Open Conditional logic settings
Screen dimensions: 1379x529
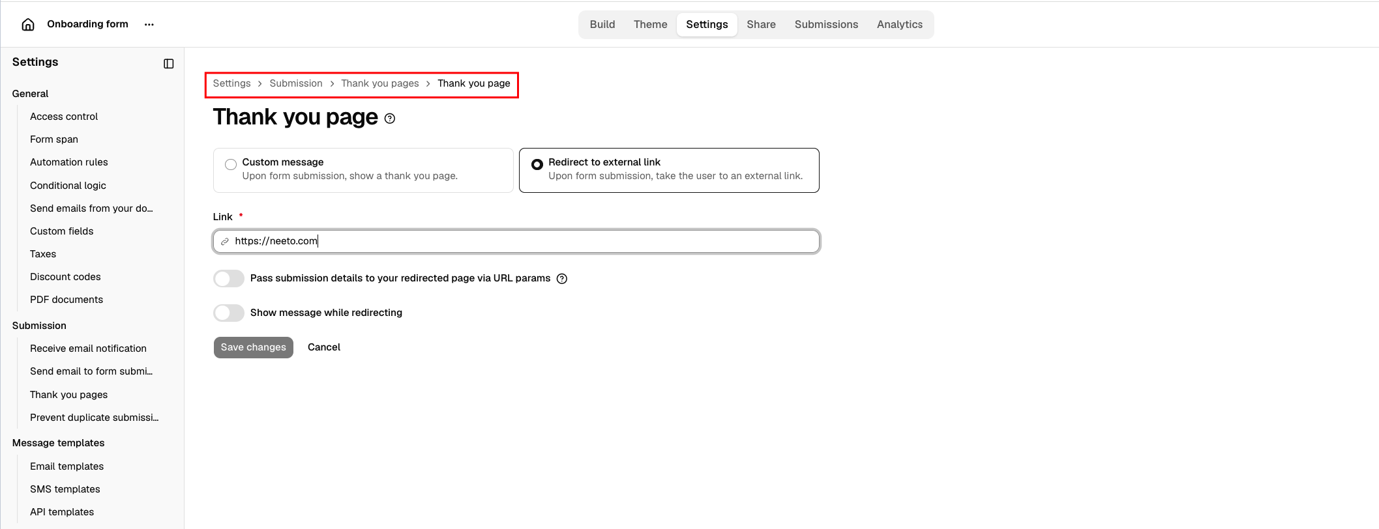pos(68,186)
